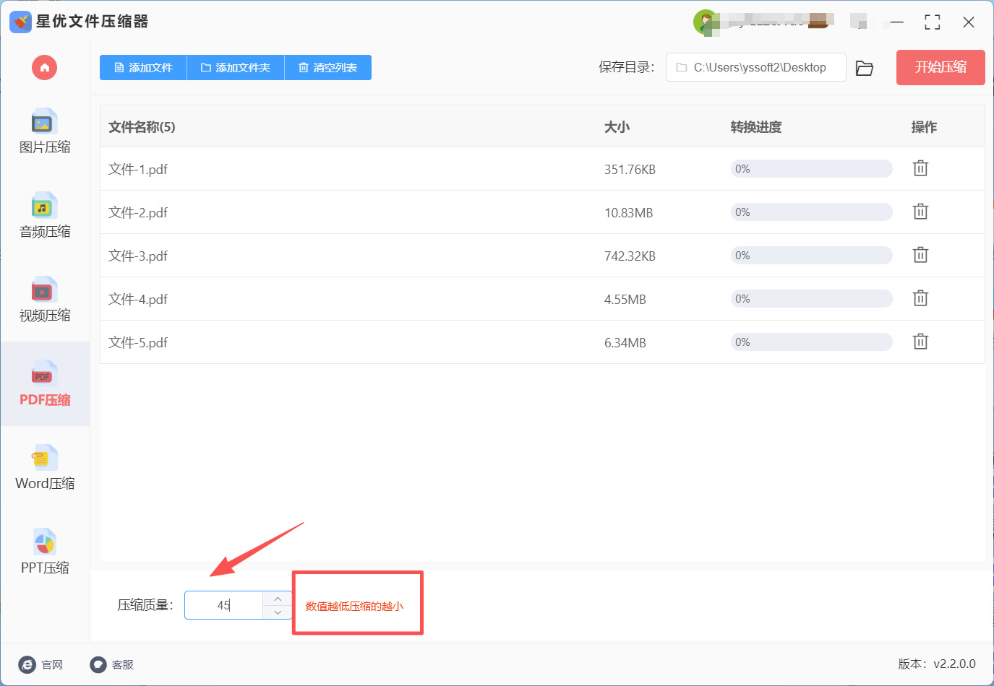Click the 4.55MB size value
Screen dimensions: 994x686
click(625, 300)
